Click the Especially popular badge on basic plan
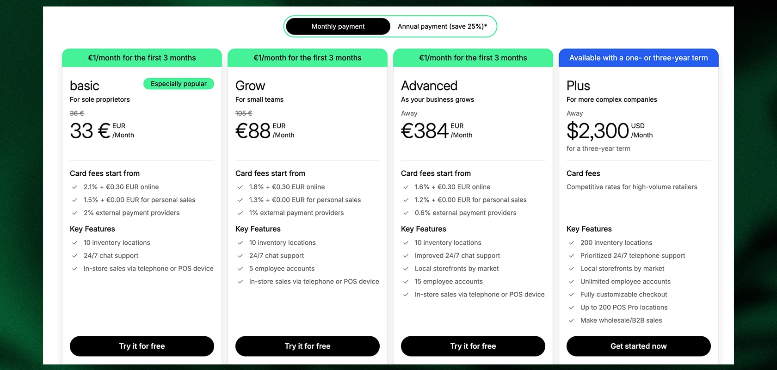 179,84
